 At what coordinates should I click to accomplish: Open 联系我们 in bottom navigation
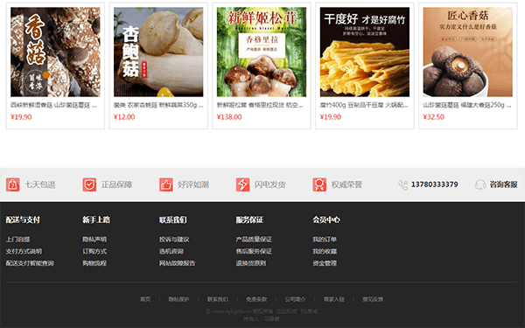(218, 299)
